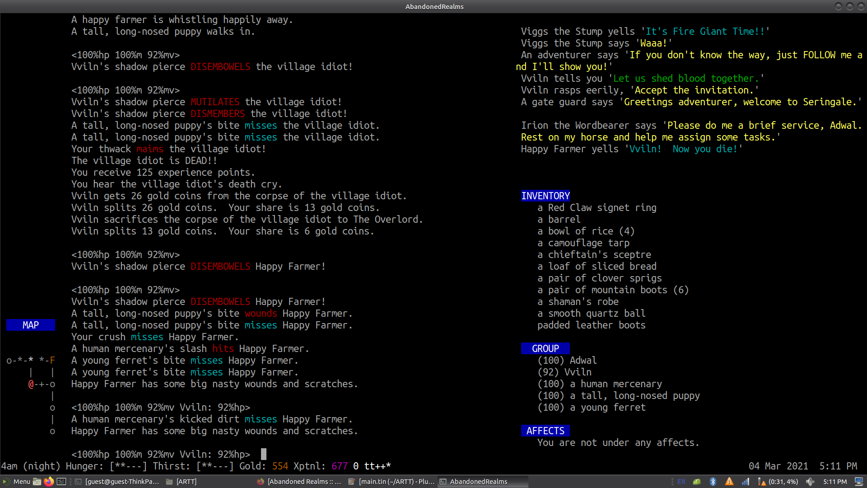The image size is (867, 488).
Task: Click the show desktop icon at the panel edge
Action: click(859, 482)
